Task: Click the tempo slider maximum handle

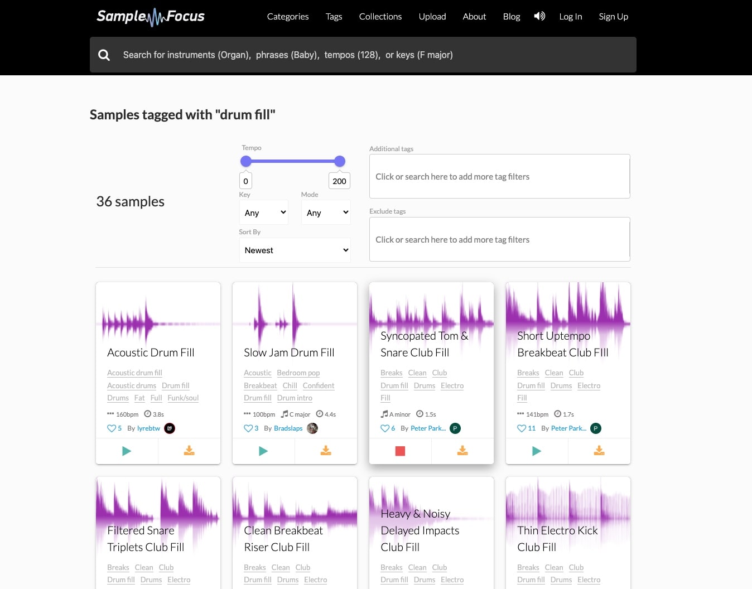Action: point(340,162)
